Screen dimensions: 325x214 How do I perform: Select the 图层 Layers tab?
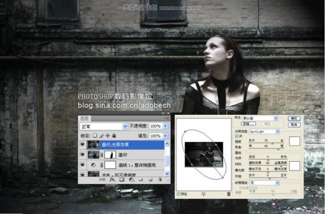click(x=85, y=118)
